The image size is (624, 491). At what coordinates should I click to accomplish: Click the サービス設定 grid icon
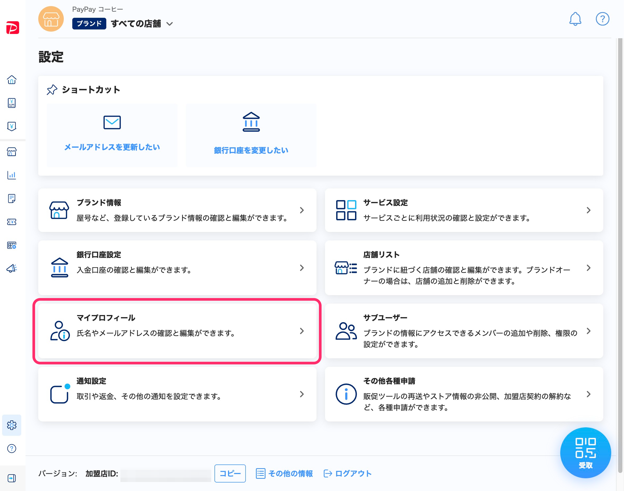pyautogui.click(x=346, y=210)
